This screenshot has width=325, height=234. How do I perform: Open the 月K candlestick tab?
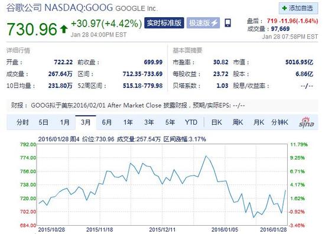[x=259, y=122]
